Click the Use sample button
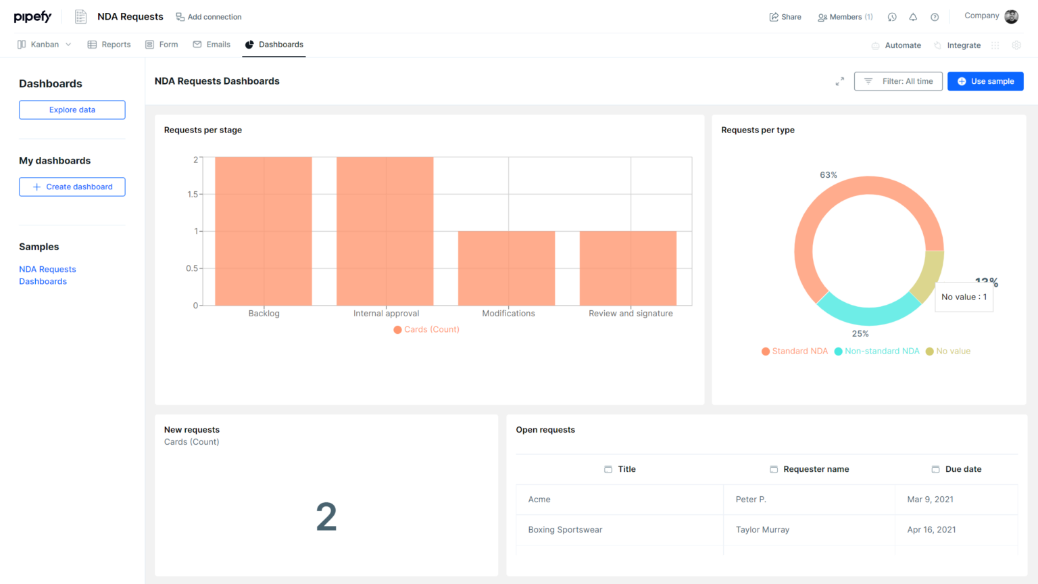Image resolution: width=1038 pixels, height=584 pixels. (x=985, y=81)
